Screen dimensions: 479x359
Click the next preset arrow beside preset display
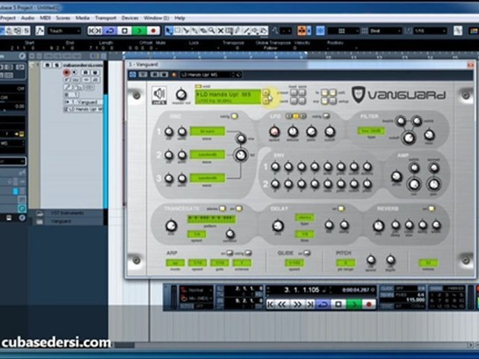tap(266, 93)
